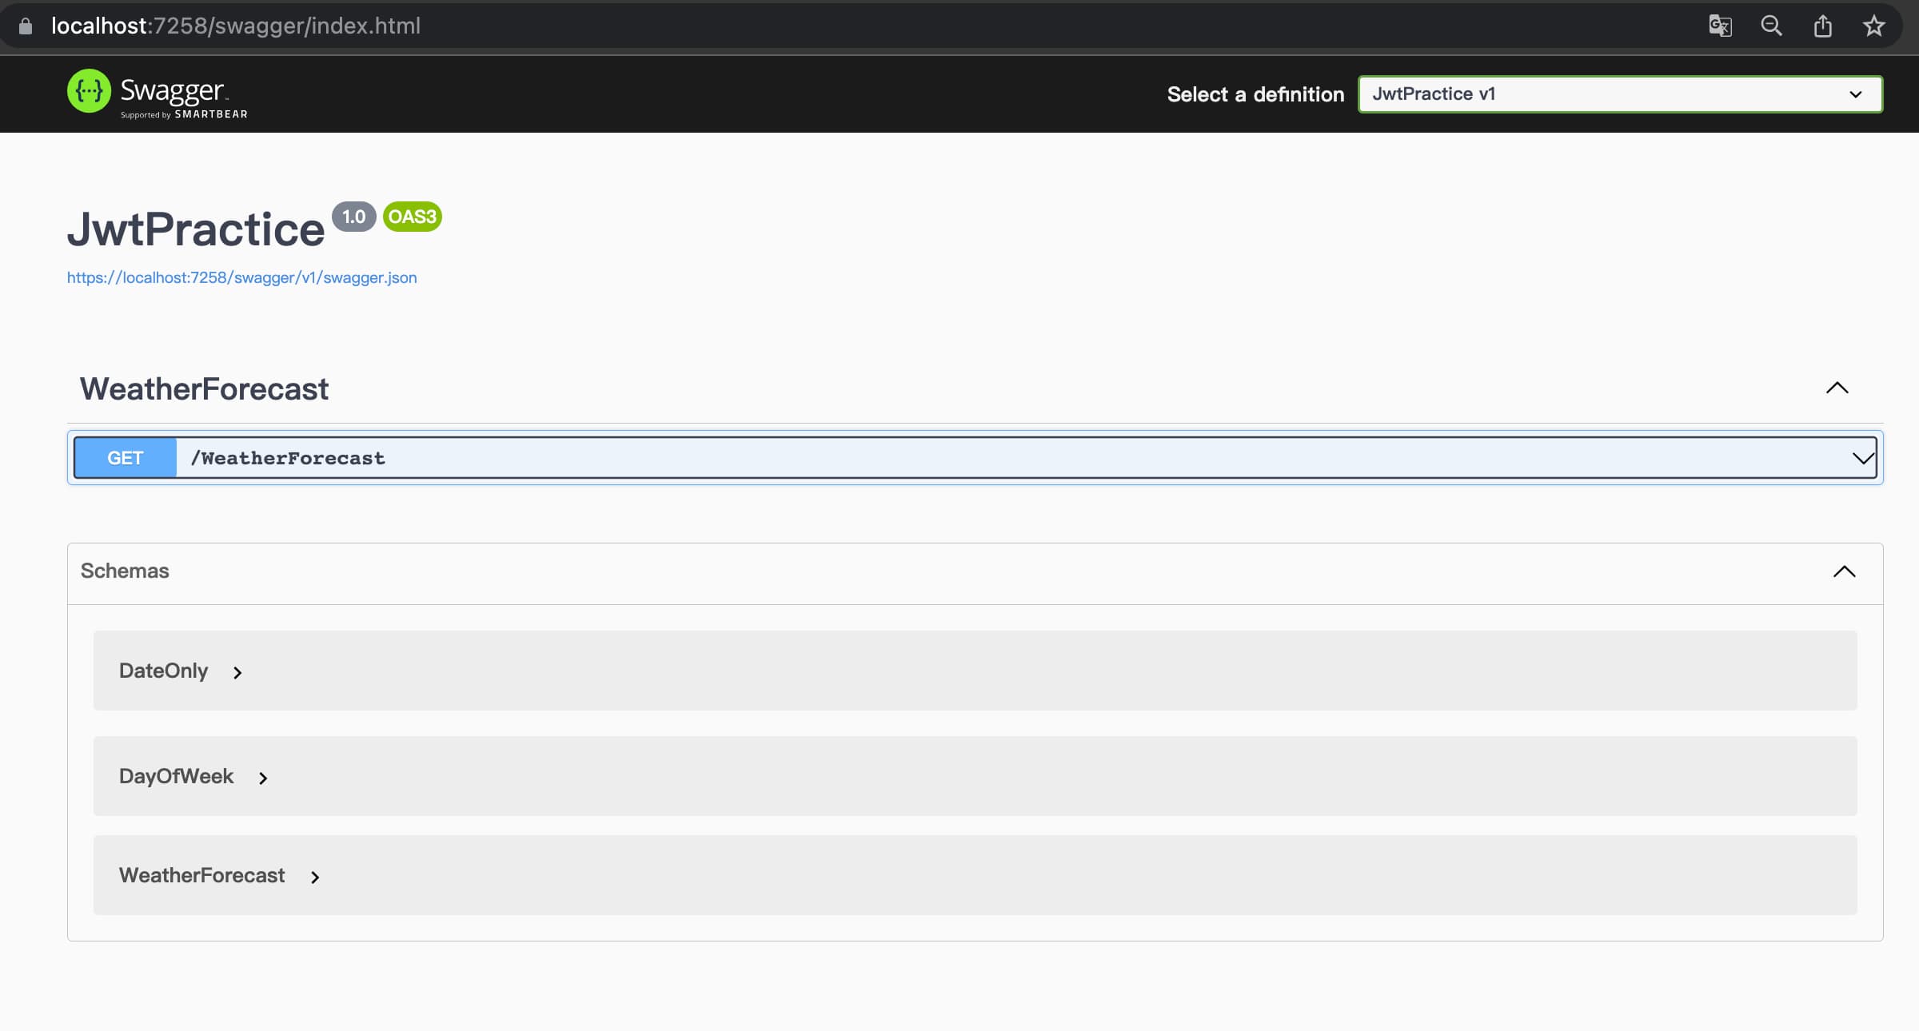Expand the DateOnly schema arrow
This screenshot has height=1031, width=1919.
[x=237, y=673]
